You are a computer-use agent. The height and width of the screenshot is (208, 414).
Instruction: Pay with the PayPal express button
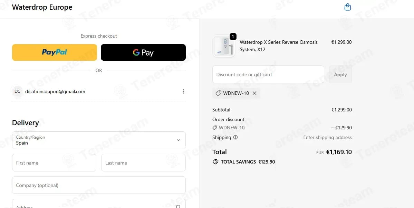(x=55, y=52)
